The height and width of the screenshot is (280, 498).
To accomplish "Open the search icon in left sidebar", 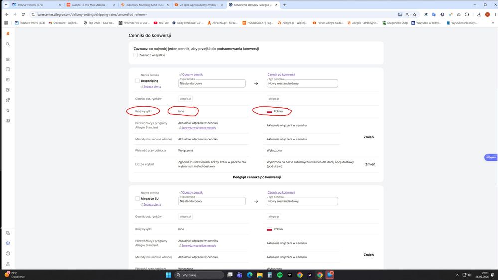I will click(8, 44).
